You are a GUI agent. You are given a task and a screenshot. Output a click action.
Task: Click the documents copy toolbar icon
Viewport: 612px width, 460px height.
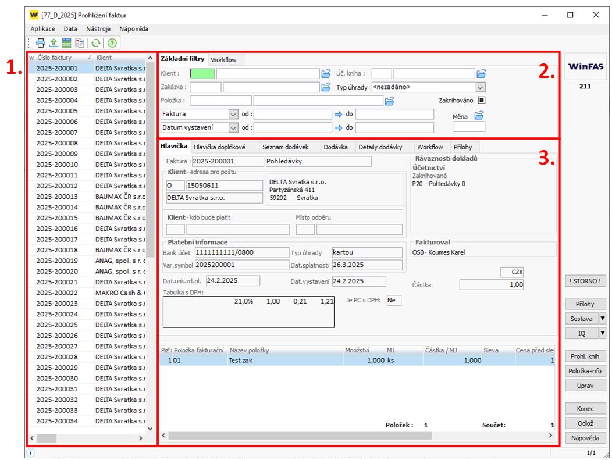80,43
